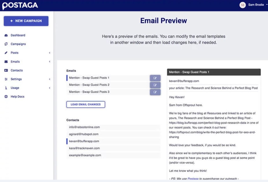Open the Usage sidebar item
This screenshot has width=268, height=182.
15,88
